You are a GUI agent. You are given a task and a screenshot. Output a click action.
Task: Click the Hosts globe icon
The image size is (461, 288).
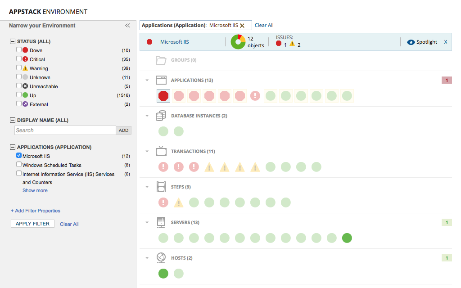[x=161, y=257]
